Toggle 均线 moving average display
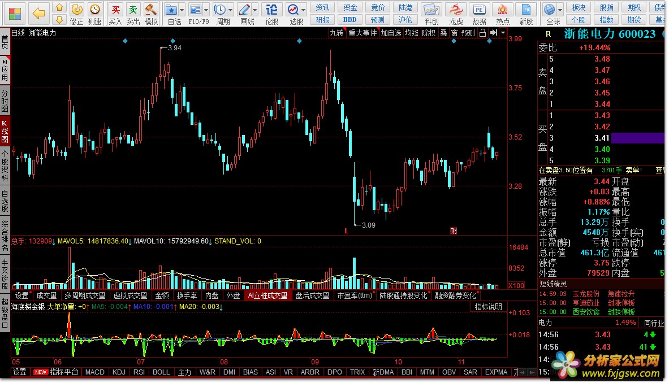 [x=411, y=33]
